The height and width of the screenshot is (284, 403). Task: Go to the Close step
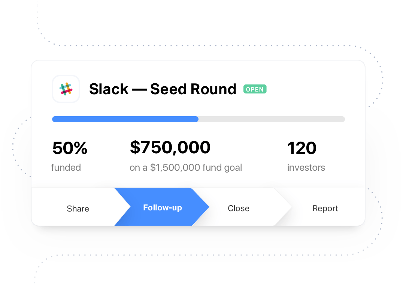[239, 208]
